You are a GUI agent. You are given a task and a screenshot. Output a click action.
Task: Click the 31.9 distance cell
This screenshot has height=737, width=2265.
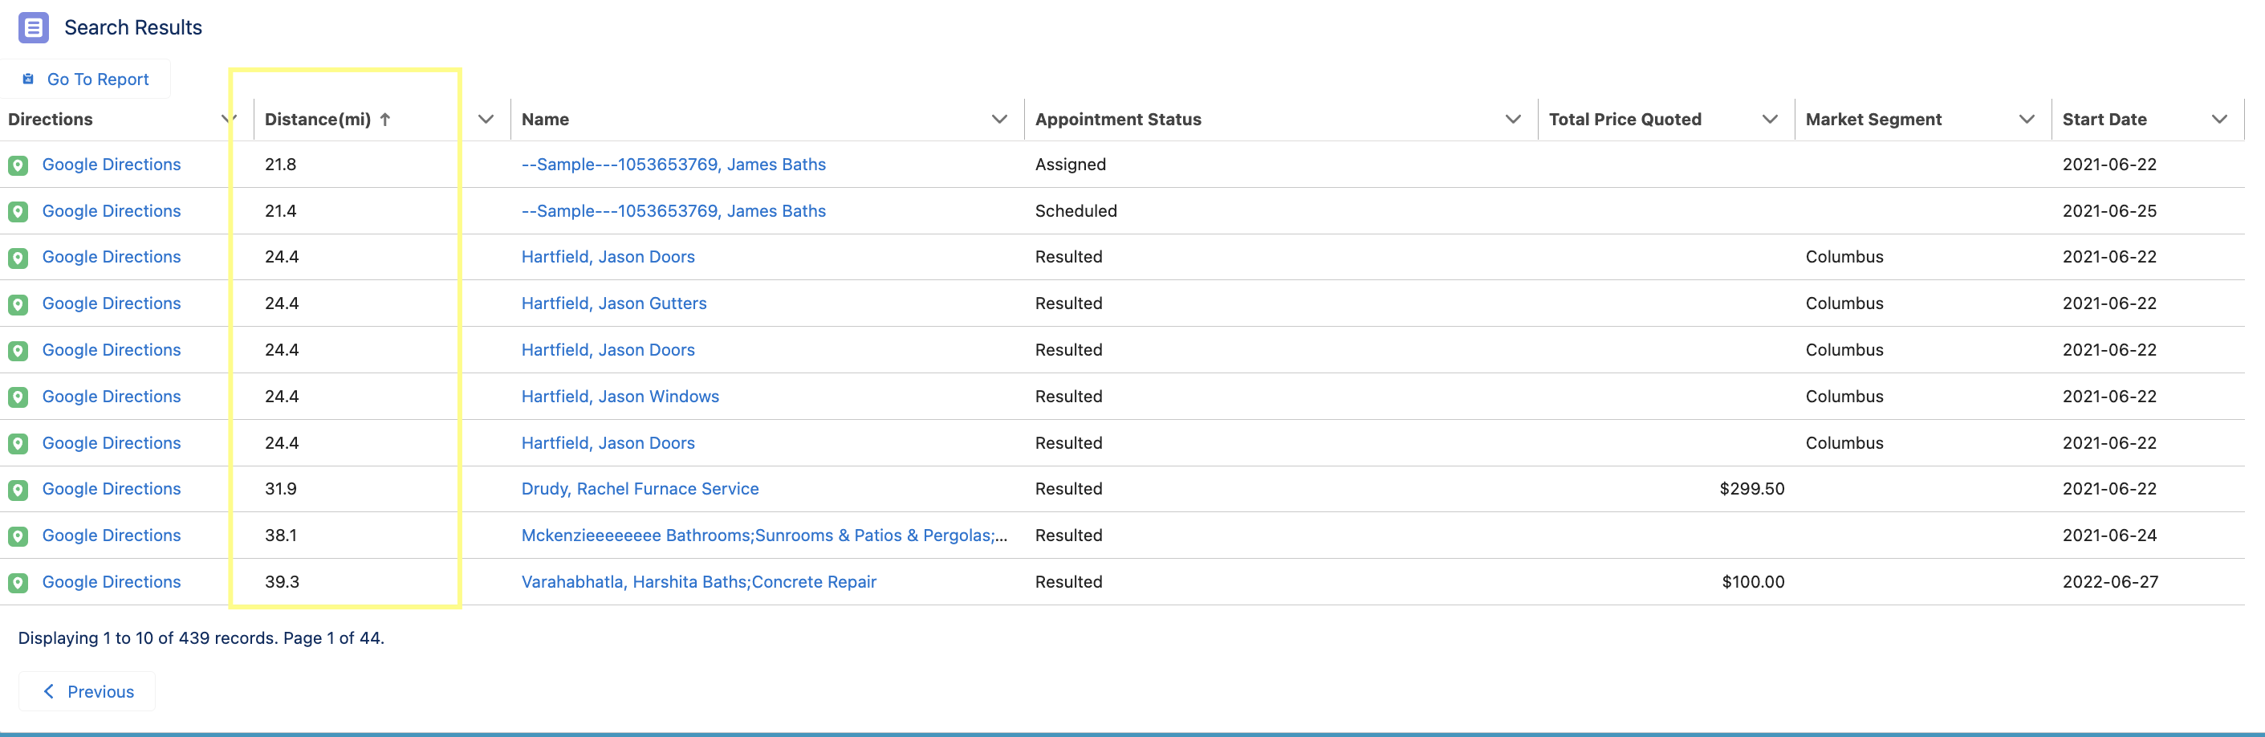280,489
